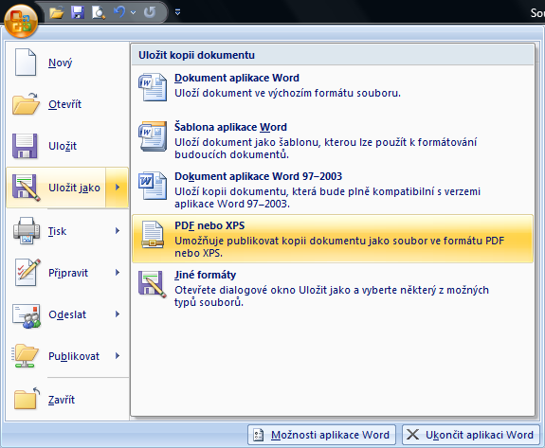Expand the Připravit submenu arrow

(118, 273)
